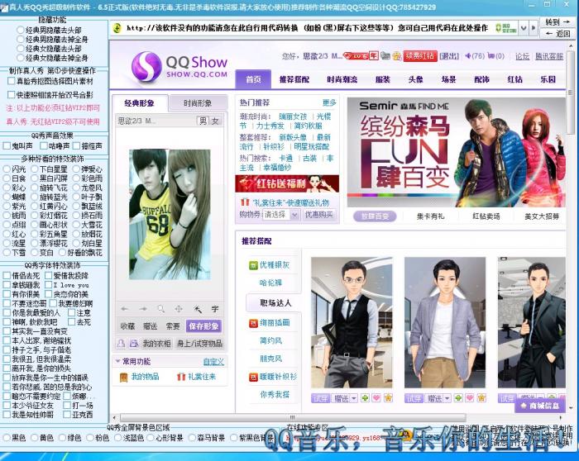Click the green icon next to 优雅银灰
Viewport: 579px width, 461px height.
(253, 265)
